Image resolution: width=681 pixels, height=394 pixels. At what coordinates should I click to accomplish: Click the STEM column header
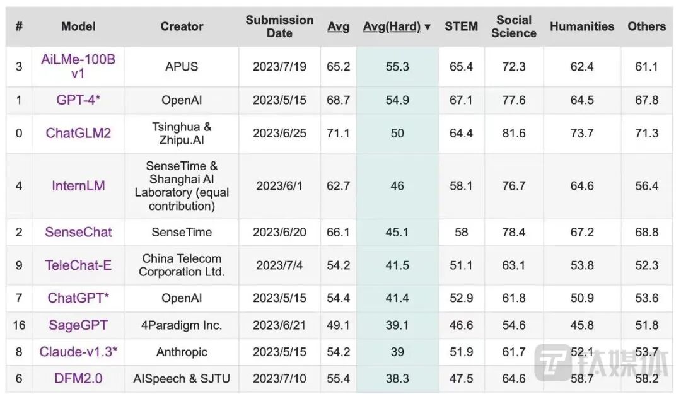pyautogui.click(x=461, y=26)
